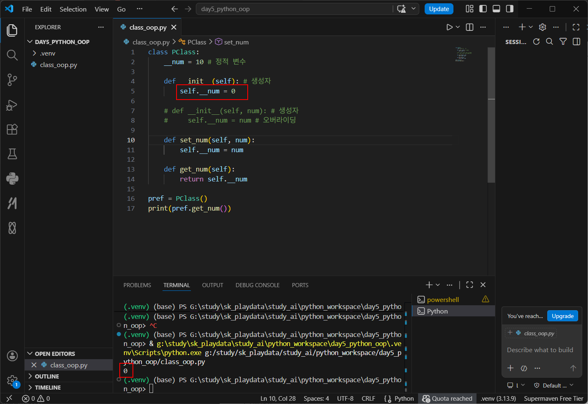Maximize the chat panel
Image resolution: width=588 pixels, height=404 pixels.
pyautogui.click(x=576, y=27)
